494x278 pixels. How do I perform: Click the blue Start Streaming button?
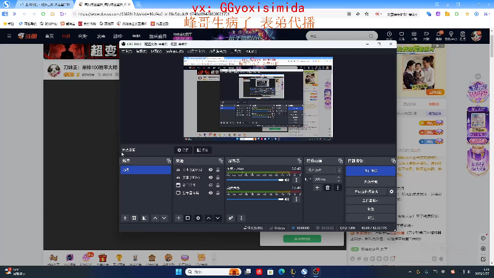pyautogui.click(x=371, y=171)
